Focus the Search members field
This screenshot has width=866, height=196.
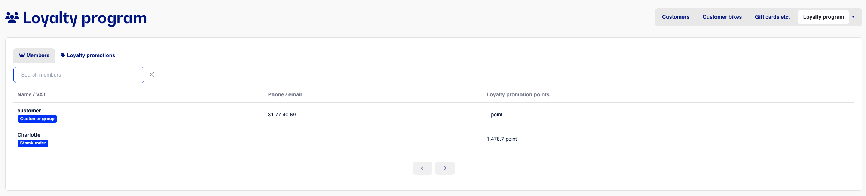79,75
